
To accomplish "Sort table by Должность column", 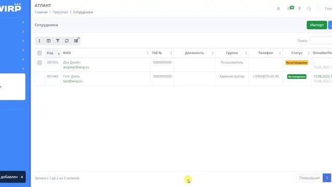I will point(195,53).
